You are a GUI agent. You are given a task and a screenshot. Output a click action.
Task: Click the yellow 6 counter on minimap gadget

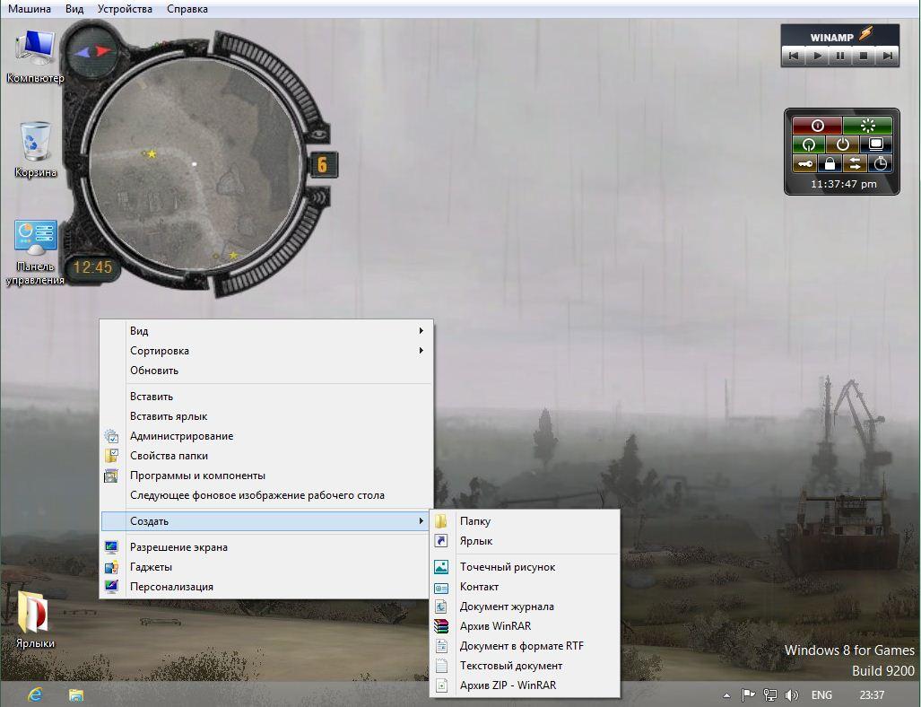pos(322,164)
